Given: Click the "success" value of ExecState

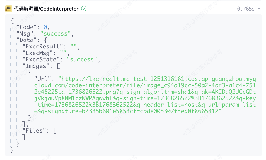Looking at the screenshot, I should (82, 60).
